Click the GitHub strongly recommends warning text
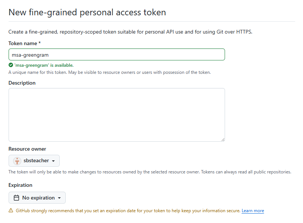 [128, 211]
